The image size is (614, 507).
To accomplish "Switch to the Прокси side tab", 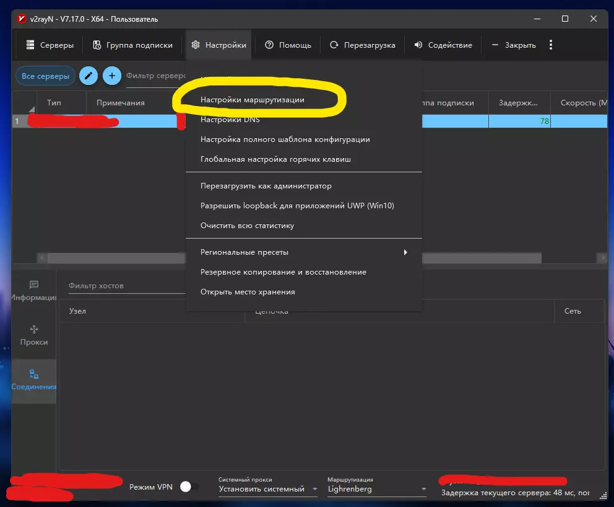I will (34, 335).
